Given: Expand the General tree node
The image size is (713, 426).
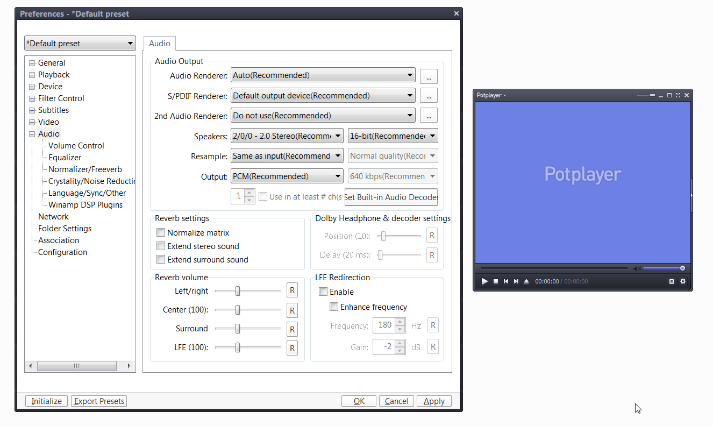Looking at the screenshot, I should pos(32,63).
